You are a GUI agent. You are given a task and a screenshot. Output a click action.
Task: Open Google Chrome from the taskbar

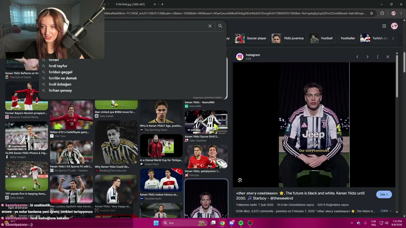[222, 223]
